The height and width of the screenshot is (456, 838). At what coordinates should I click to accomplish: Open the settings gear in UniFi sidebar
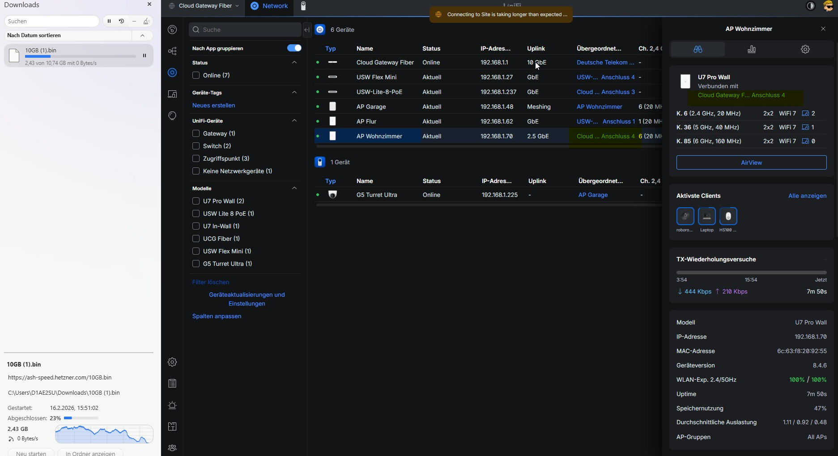click(x=172, y=362)
